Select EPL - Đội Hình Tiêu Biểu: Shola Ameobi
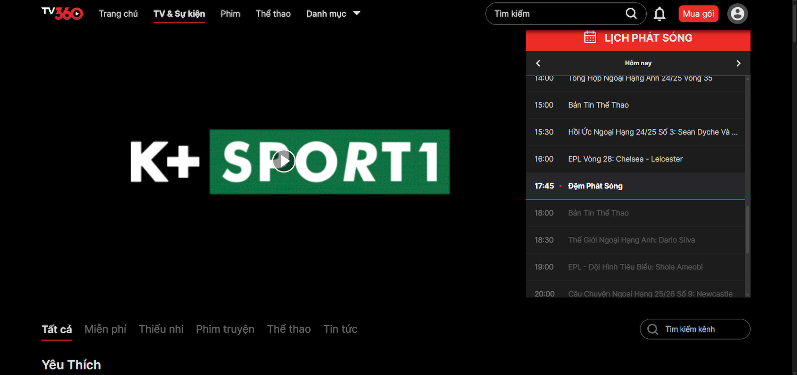This screenshot has height=375, width=797. pos(636,267)
